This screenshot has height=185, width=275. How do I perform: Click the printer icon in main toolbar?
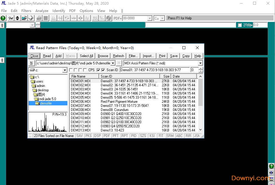click(39, 18)
